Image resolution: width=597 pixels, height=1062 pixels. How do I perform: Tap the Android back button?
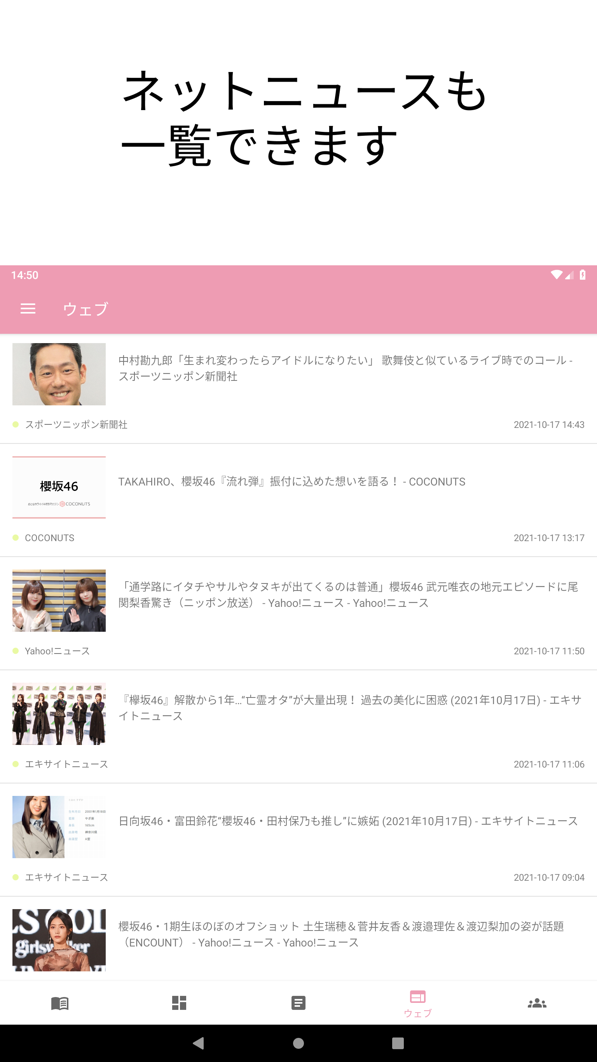click(x=199, y=1043)
